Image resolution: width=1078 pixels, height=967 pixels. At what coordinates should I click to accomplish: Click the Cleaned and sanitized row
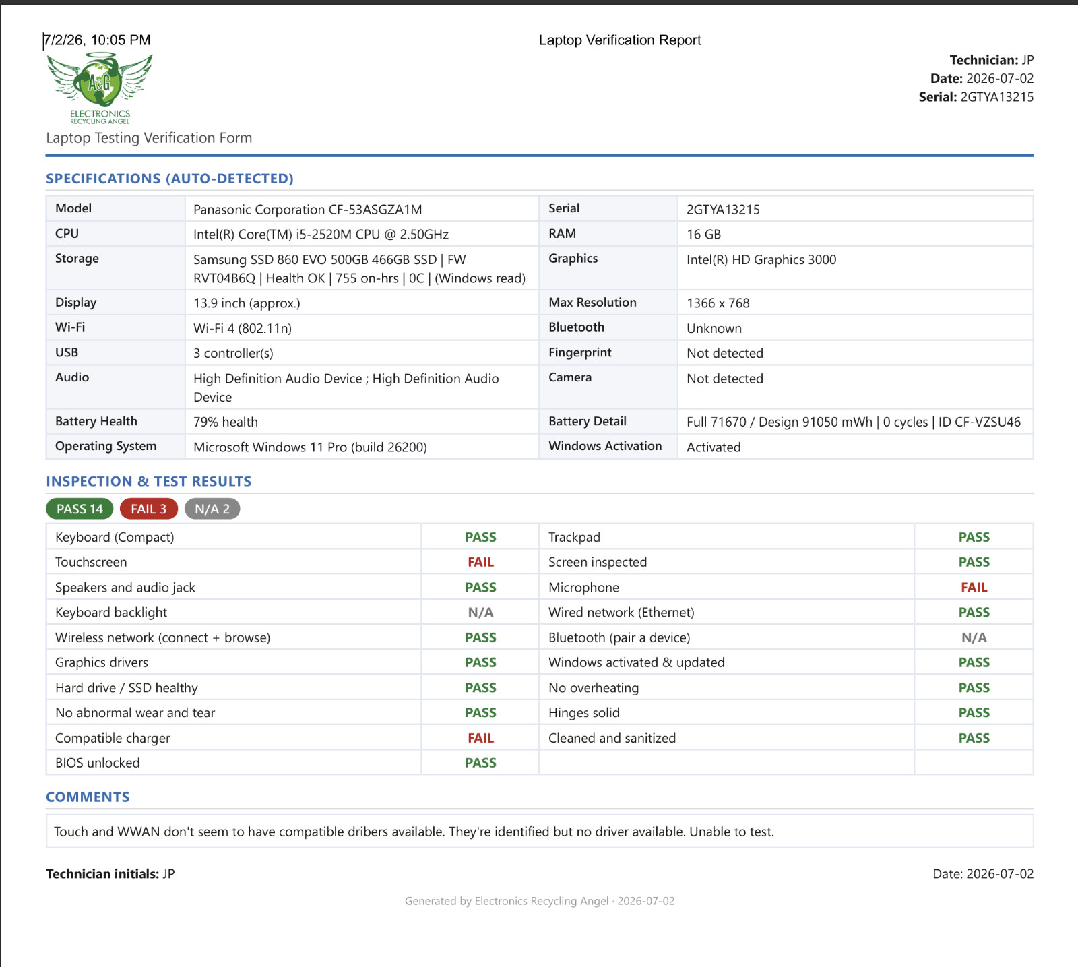coord(786,738)
